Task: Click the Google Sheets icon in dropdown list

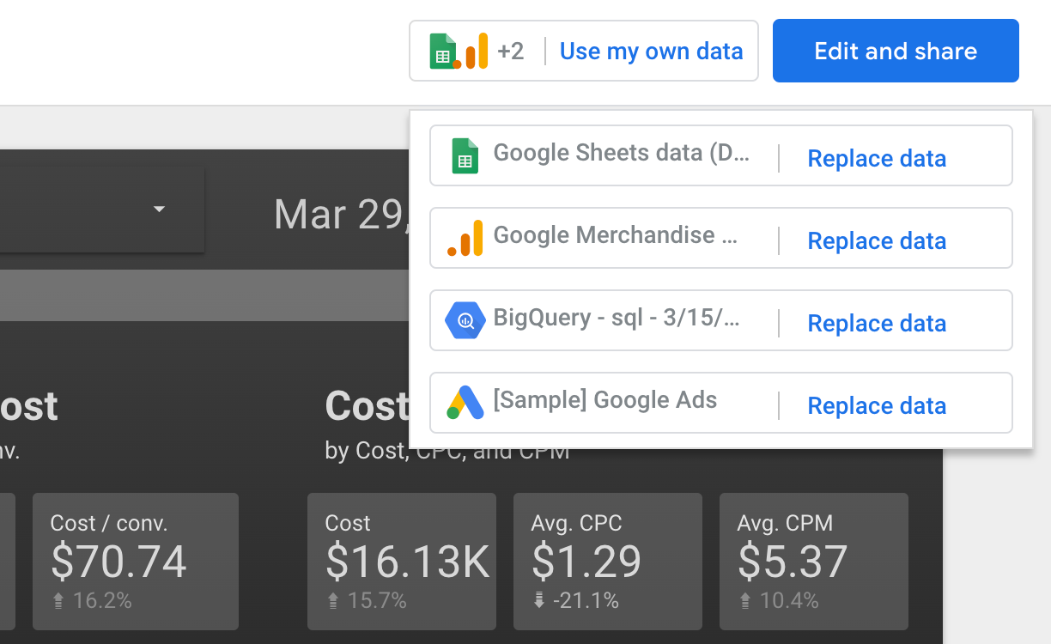Action: (465, 156)
